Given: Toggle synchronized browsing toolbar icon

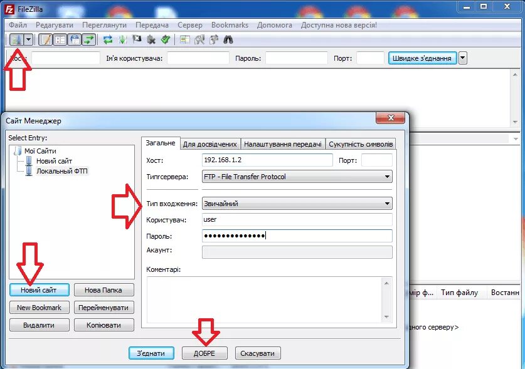Looking at the screenshot, I should 214,40.
